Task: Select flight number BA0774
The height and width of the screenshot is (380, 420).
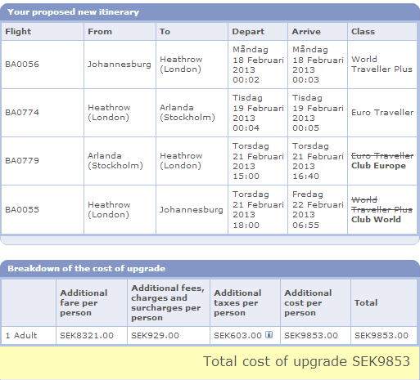Action: click(x=22, y=113)
